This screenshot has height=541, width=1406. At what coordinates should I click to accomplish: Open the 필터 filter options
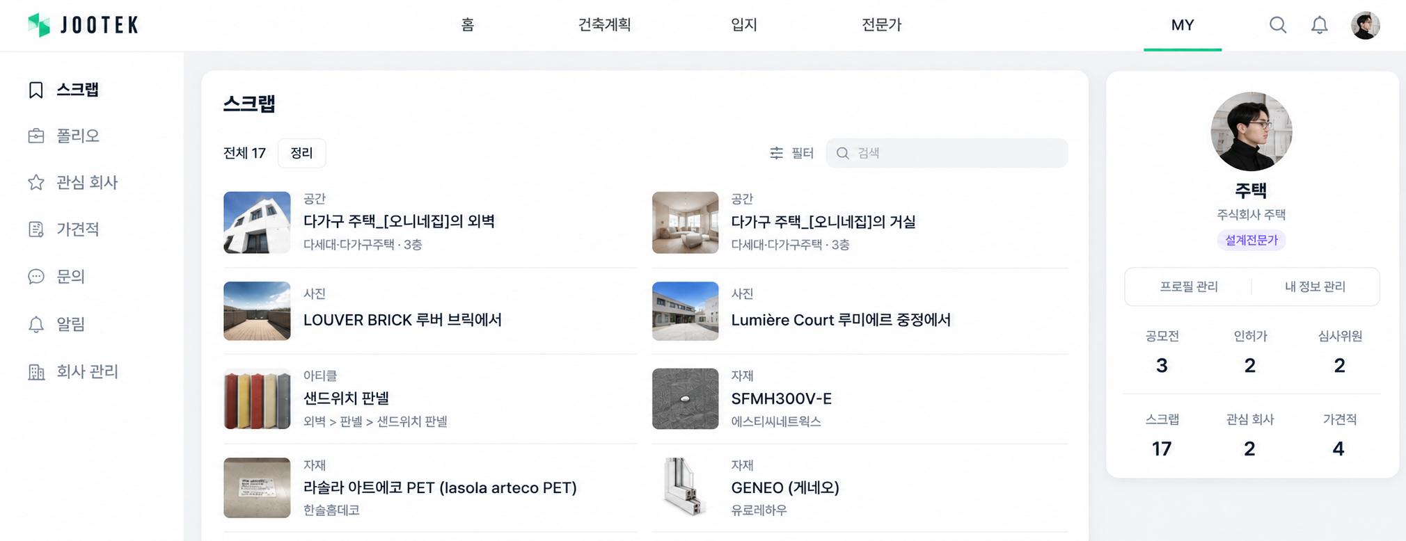tap(791, 153)
